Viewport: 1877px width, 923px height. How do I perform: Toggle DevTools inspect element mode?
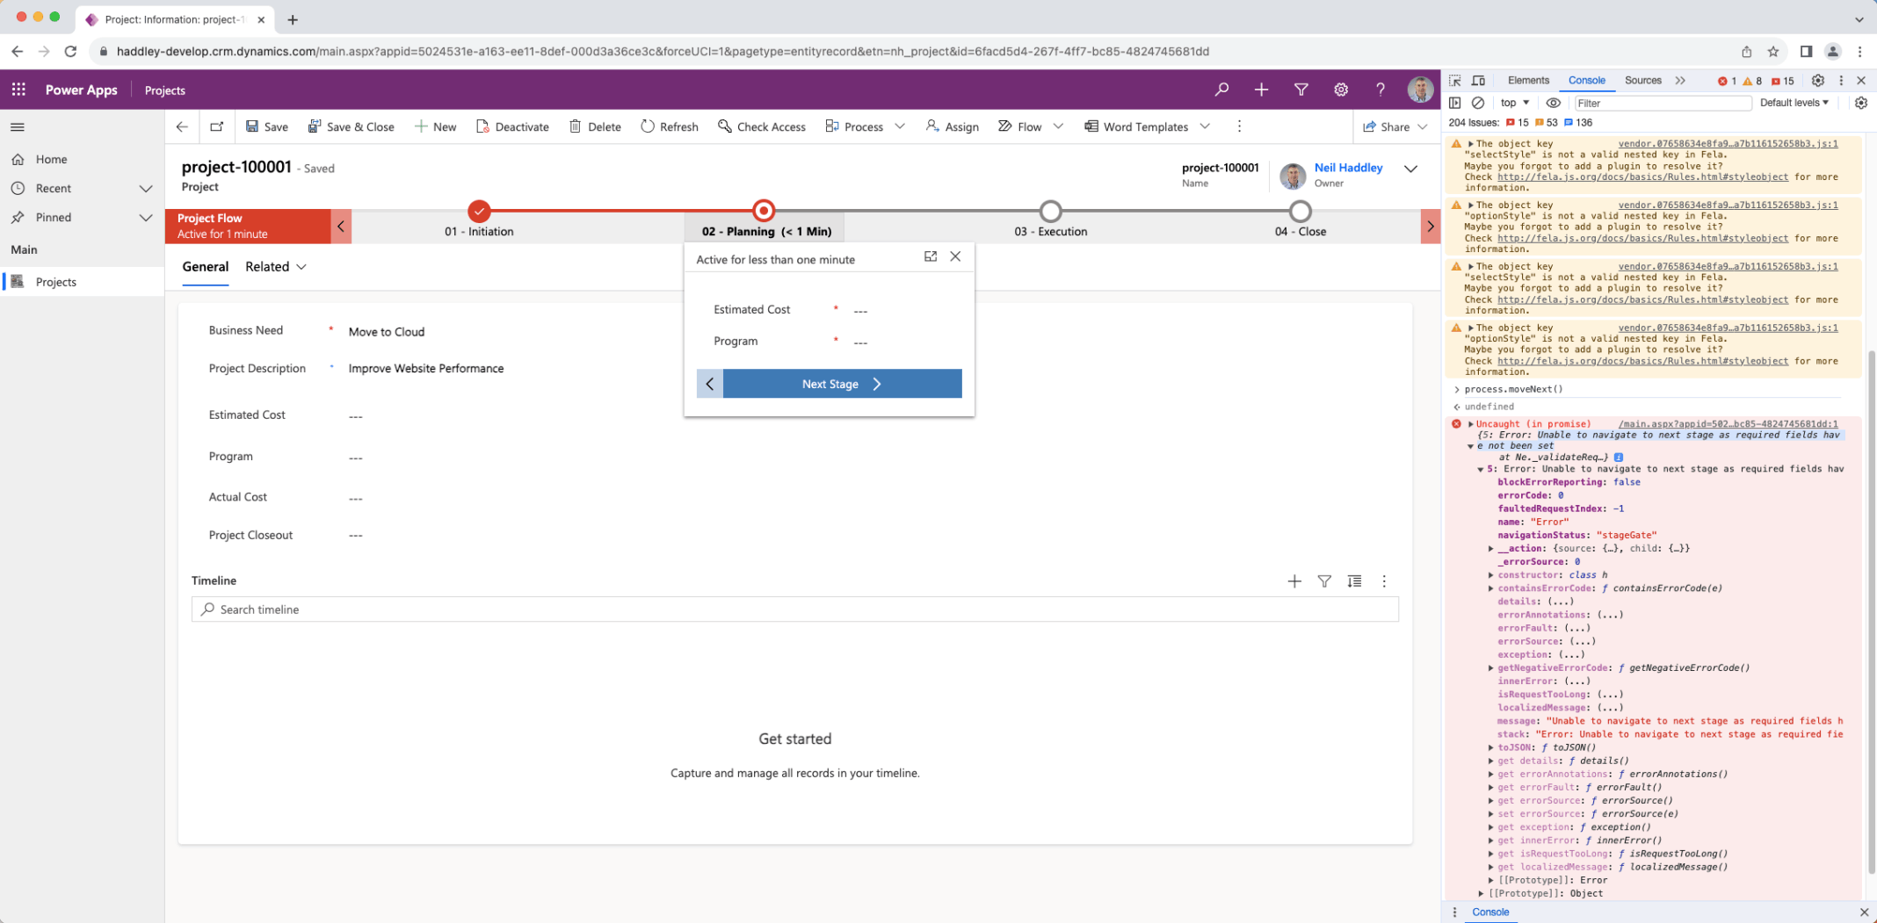point(1455,81)
